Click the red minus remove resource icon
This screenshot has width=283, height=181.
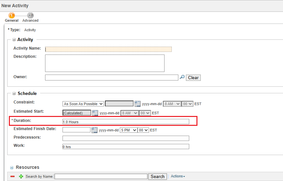pos(13,176)
